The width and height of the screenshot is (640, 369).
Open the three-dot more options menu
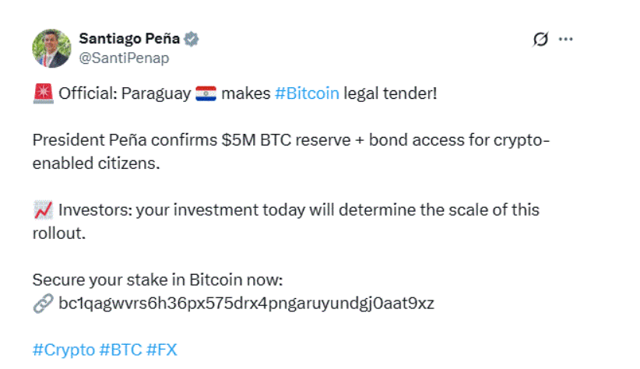tap(566, 39)
